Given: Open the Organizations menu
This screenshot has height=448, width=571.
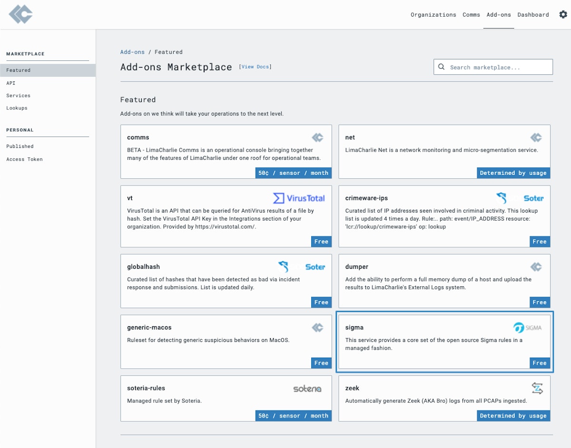Looking at the screenshot, I should click(x=433, y=15).
